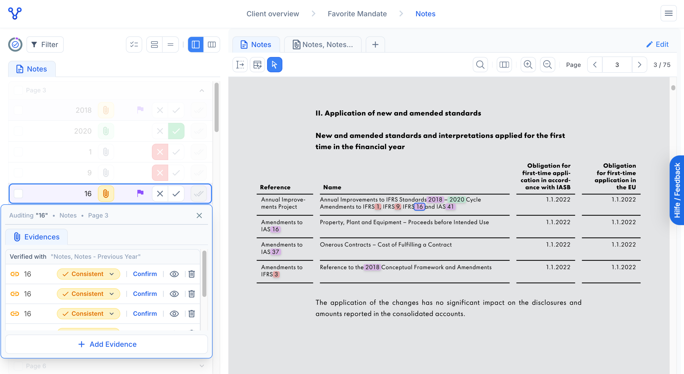
Task: Open the Evidences tab
Action: click(x=37, y=237)
